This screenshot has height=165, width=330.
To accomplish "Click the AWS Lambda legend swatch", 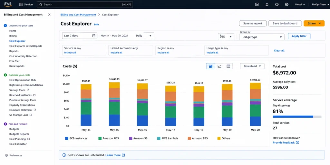I will [159, 139].
